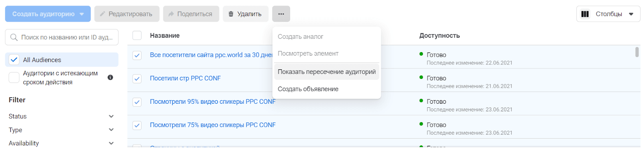This screenshot has height=149, width=643.
Task: Click Готово status in Посмотрели 75% row
Action: point(436,125)
